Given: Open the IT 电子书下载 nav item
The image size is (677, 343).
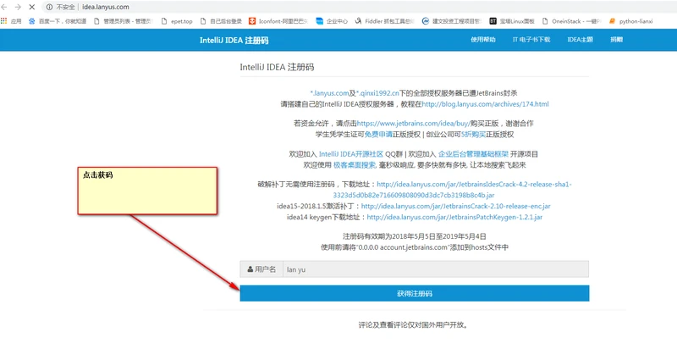Looking at the screenshot, I should click(531, 40).
